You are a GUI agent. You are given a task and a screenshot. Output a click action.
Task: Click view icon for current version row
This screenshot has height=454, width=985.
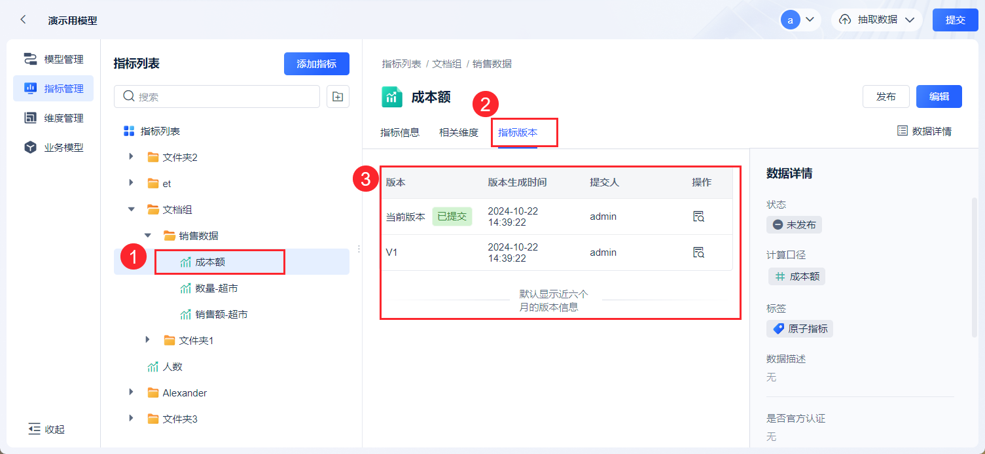(698, 217)
